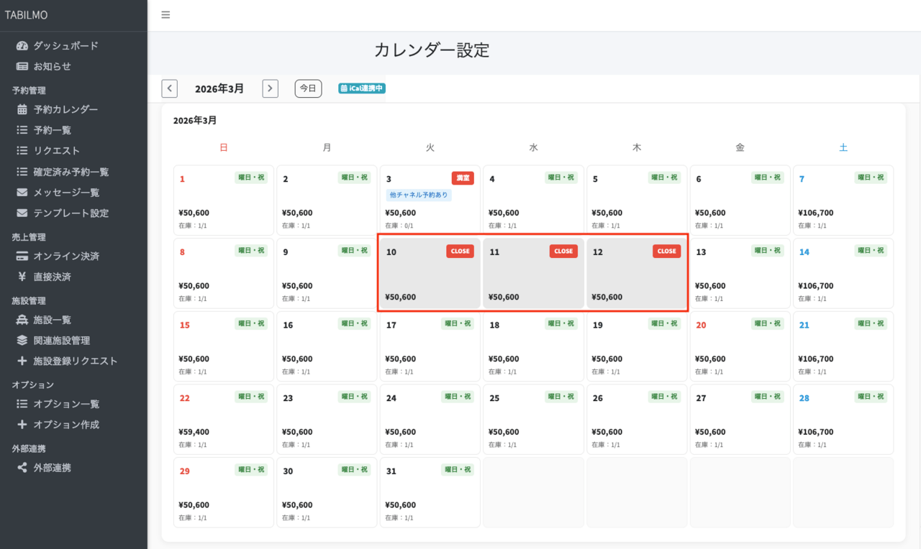Click the メッセージ一覧 envelope icon
The height and width of the screenshot is (549, 921).
click(22, 193)
